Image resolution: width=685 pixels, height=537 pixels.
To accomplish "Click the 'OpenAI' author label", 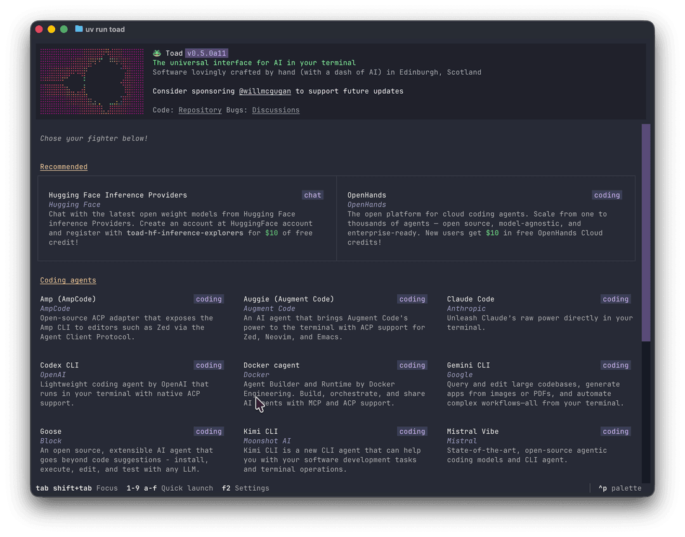I will 53,375.
